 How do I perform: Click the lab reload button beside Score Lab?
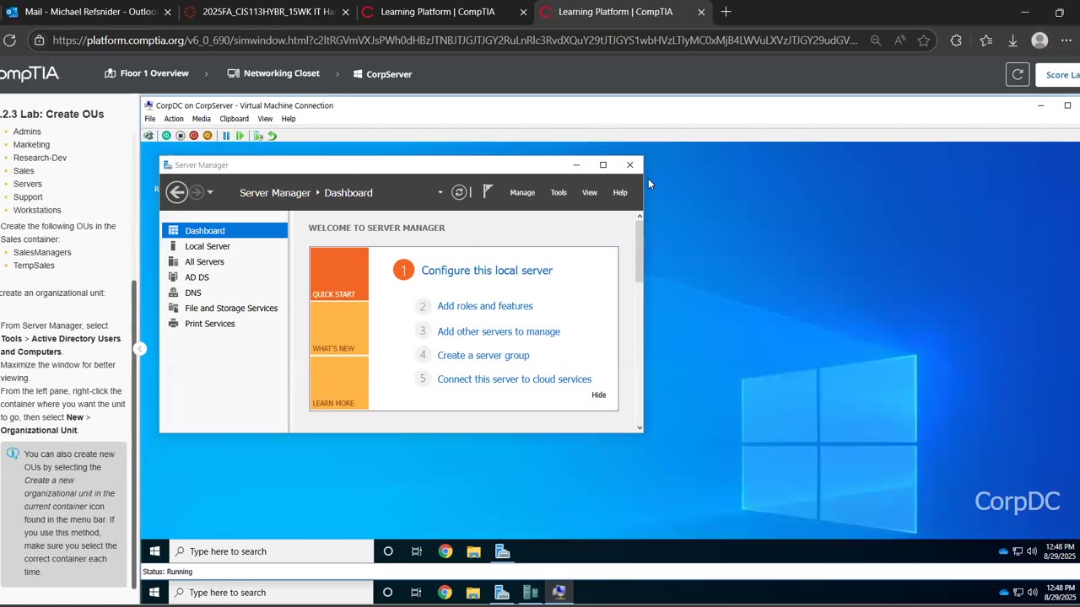[x=1018, y=75]
